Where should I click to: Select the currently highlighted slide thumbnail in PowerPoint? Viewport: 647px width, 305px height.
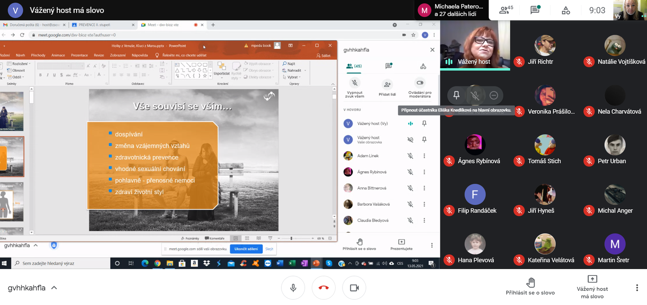click(x=12, y=156)
